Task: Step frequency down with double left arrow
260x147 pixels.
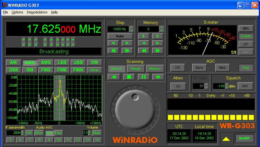Action: coord(113,50)
